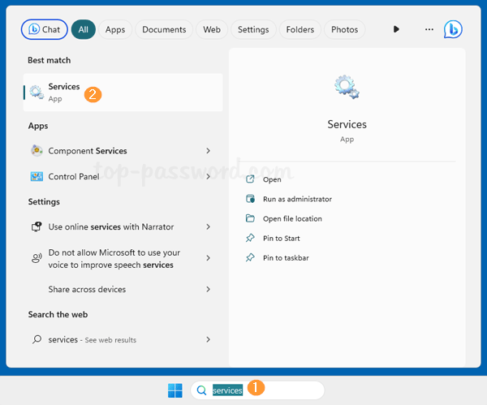
Task: Expand the Control Panel result arrow
Action: coord(209,176)
